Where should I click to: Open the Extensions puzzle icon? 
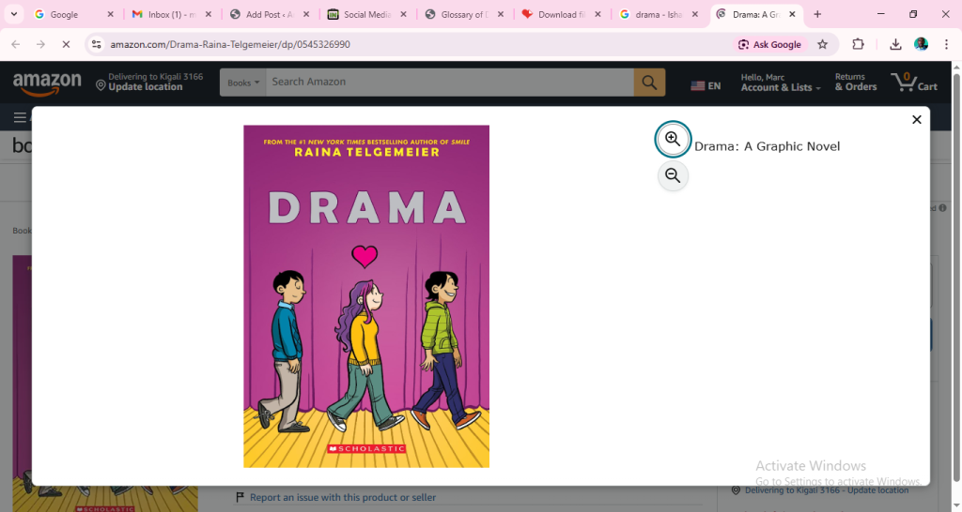click(x=858, y=44)
